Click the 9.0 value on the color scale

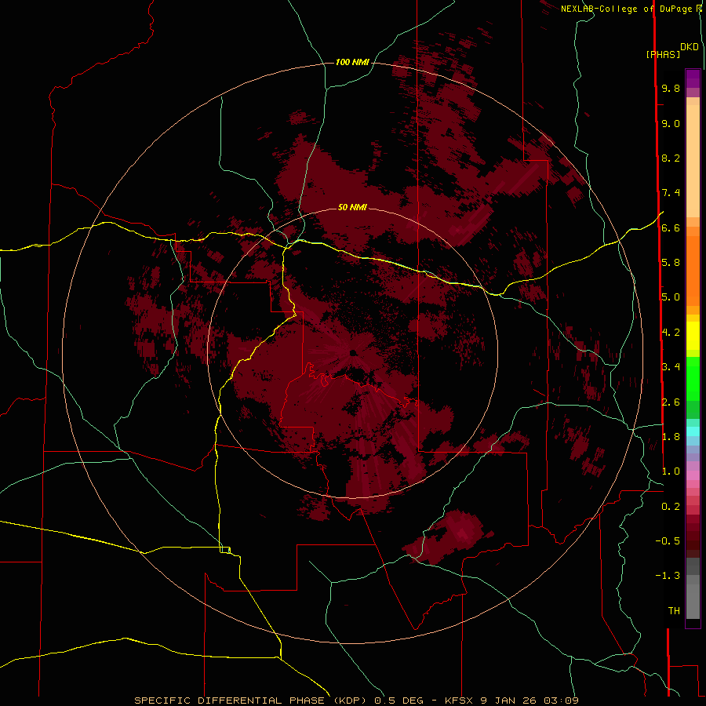(x=671, y=123)
